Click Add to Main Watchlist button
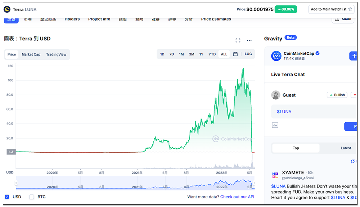Image resolution: width=360 pixels, height=207 pixels. pos(331,9)
